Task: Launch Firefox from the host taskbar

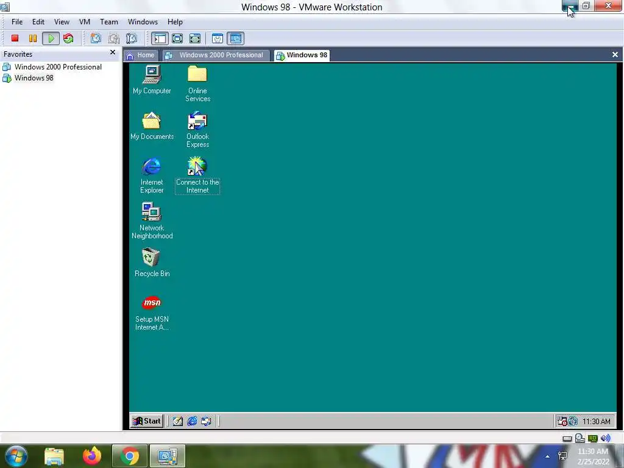Action: click(x=91, y=456)
